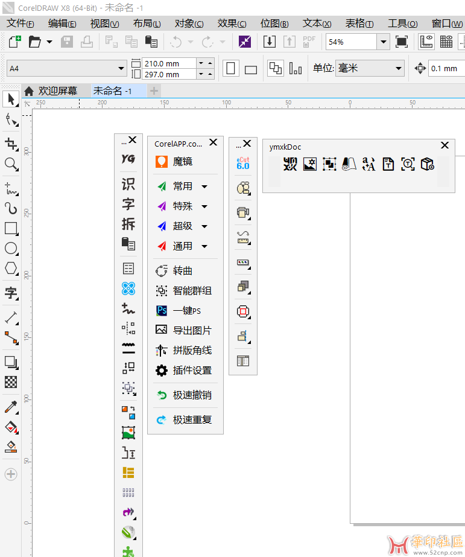Select the Polygon tool
The height and width of the screenshot is (557, 465).
[x=11, y=268]
